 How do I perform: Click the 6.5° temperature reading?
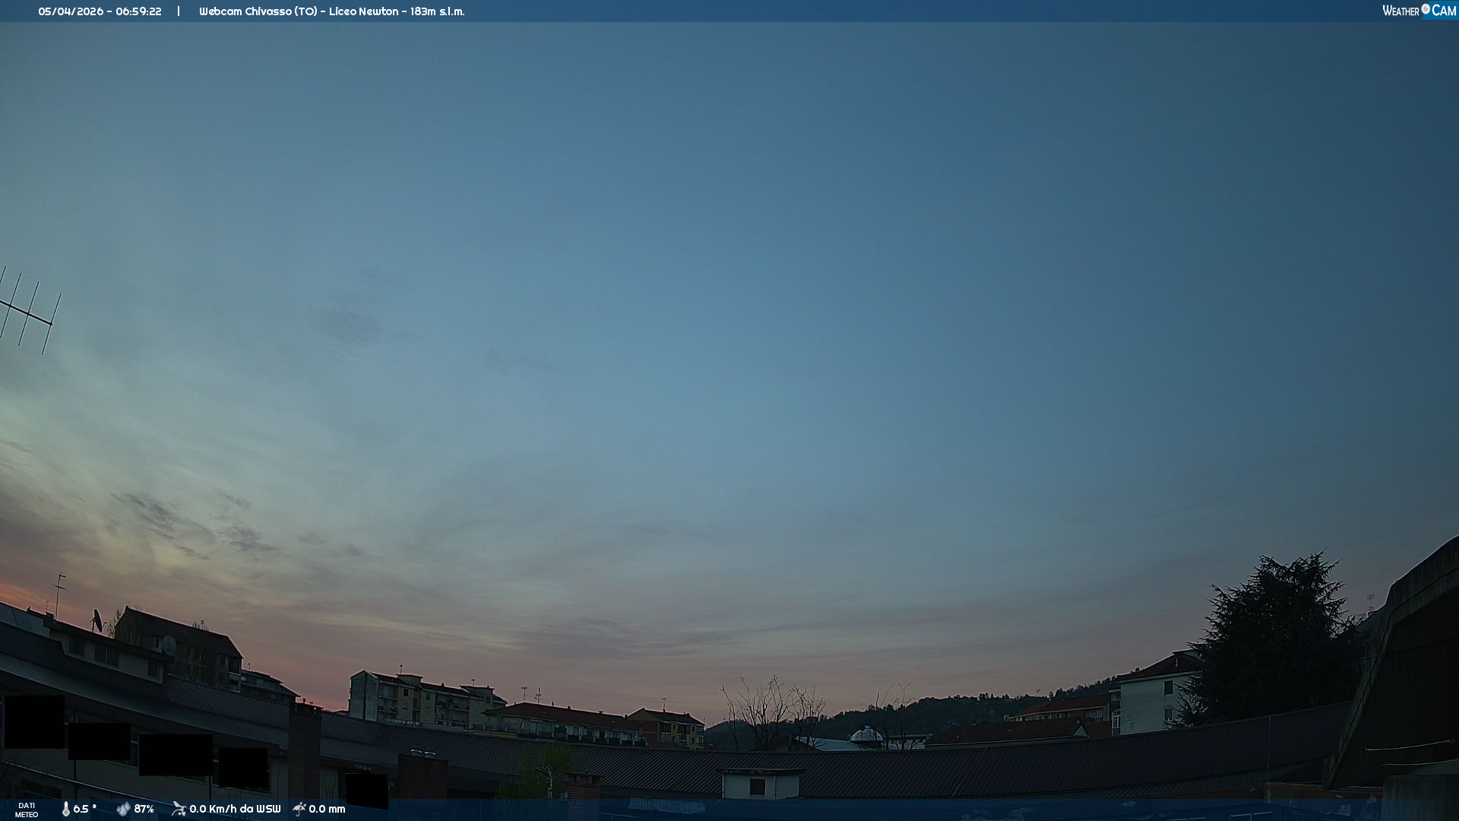84,809
